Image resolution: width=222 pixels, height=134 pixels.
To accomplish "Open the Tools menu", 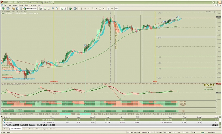I will pos(27,5).
